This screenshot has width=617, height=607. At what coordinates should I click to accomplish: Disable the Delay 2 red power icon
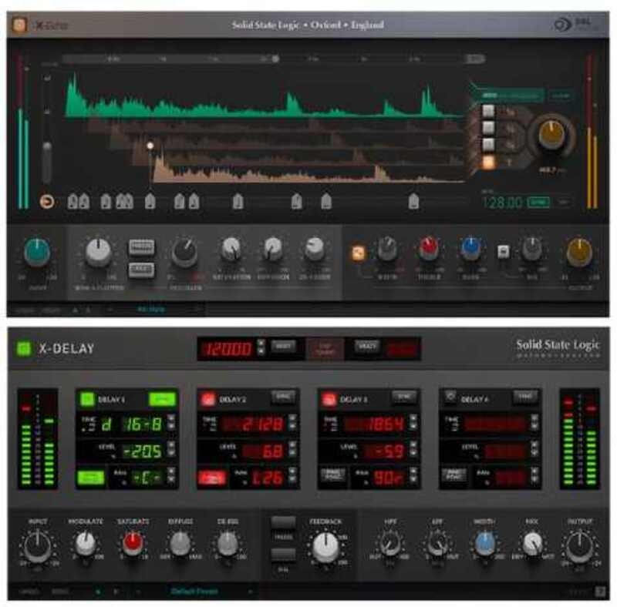(208, 398)
